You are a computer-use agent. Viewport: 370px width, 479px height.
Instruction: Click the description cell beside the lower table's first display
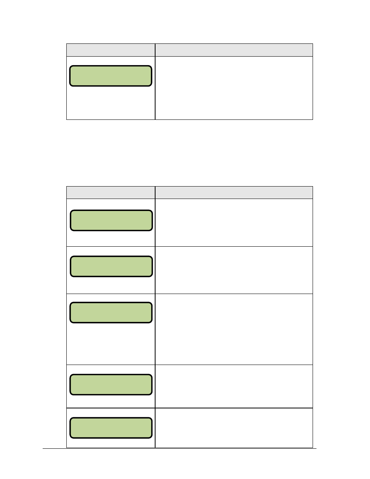click(x=234, y=223)
